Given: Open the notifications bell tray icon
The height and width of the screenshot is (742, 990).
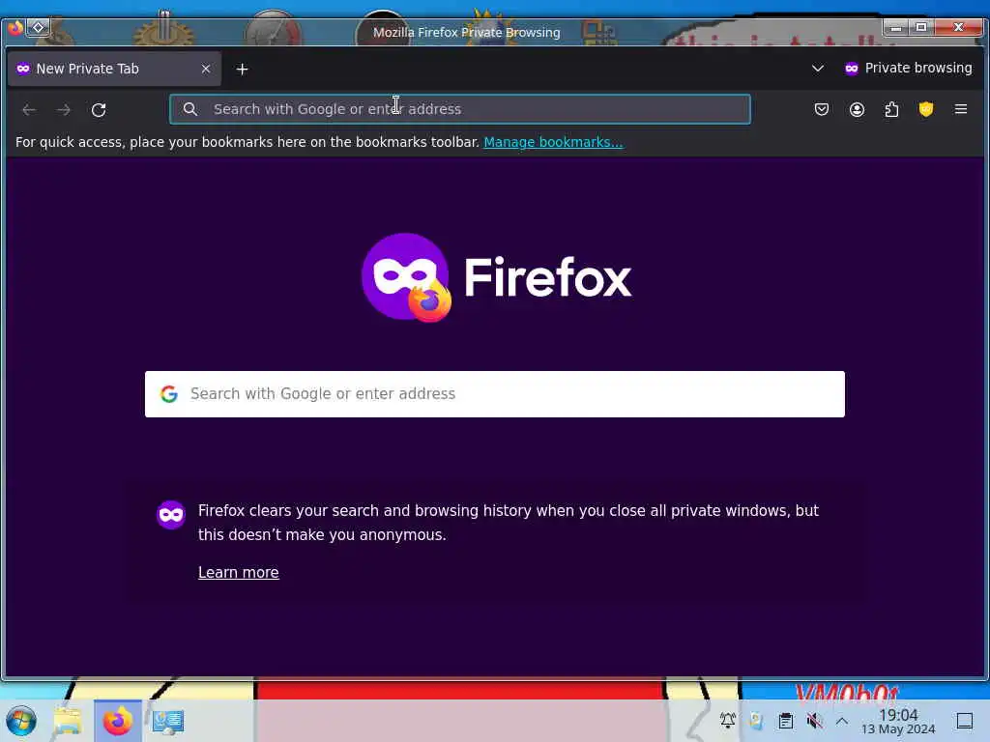Looking at the screenshot, I should point(728,720).
